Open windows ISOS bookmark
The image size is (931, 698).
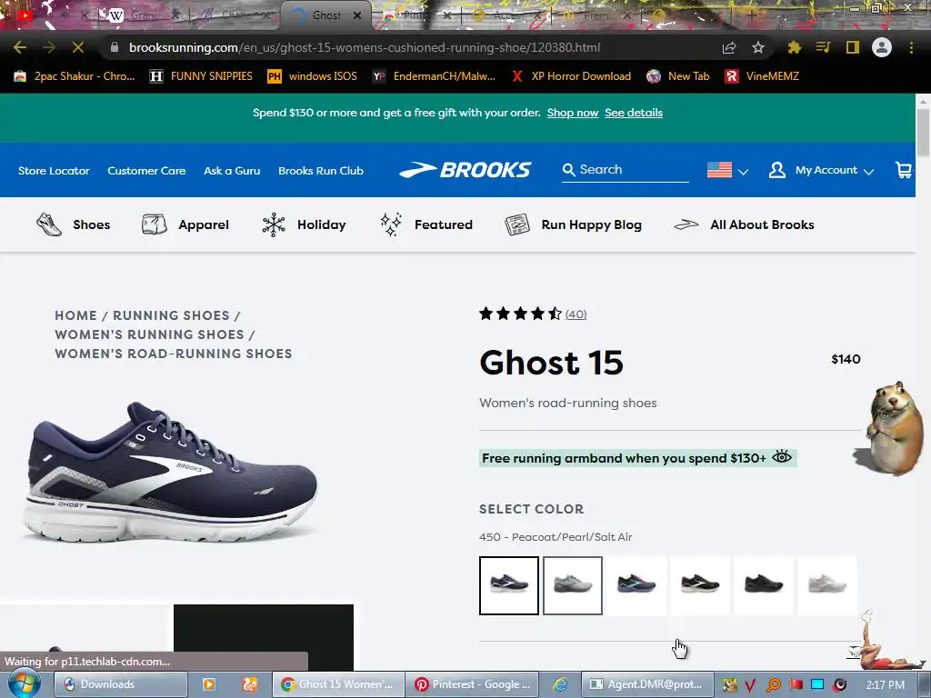click(313, 76)
